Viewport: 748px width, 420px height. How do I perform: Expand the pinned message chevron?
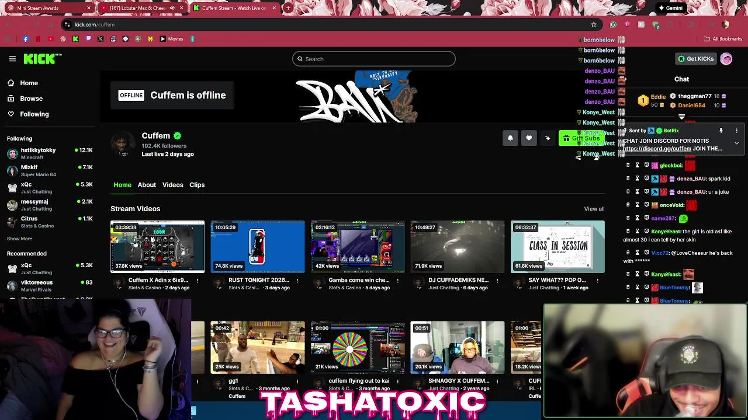[x=736, y=143]
